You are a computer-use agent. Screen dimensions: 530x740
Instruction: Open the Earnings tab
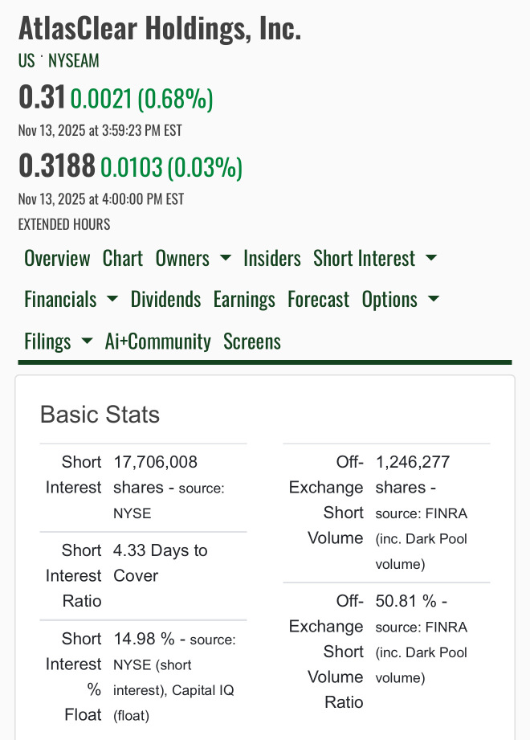tap(244, 300)
